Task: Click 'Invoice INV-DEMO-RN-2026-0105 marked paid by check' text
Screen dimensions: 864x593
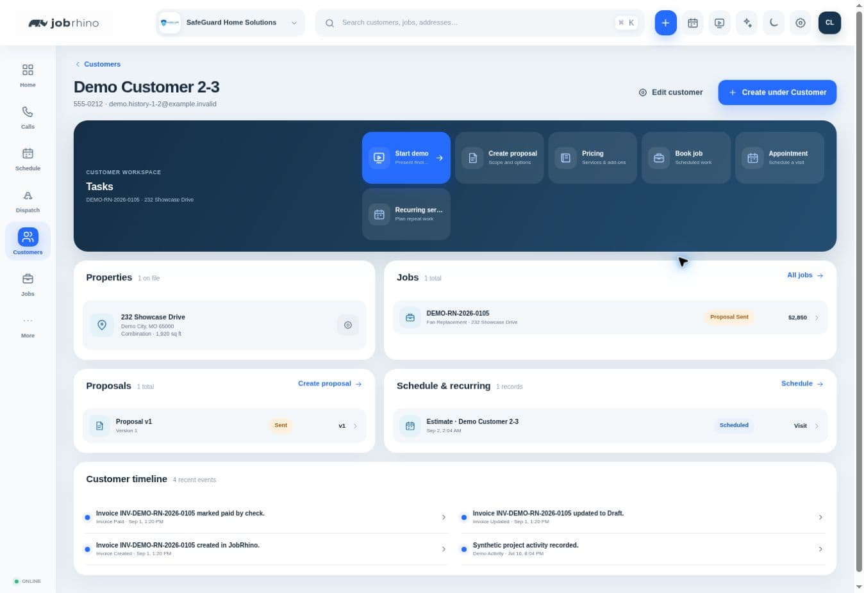Action: pyautogui.click(x=180, y=514)
